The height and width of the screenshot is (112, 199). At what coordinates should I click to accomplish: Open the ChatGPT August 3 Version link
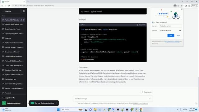[x=141, y=104]
